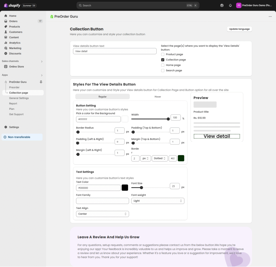
Task: Click the Shopify logo
Action: point(12,5)
